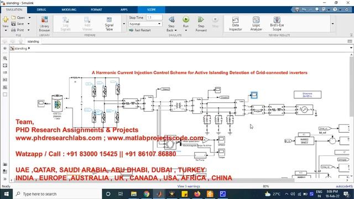Select the three-phase source block
Viewport: 354px width, 199px height.
pos(304,109)
